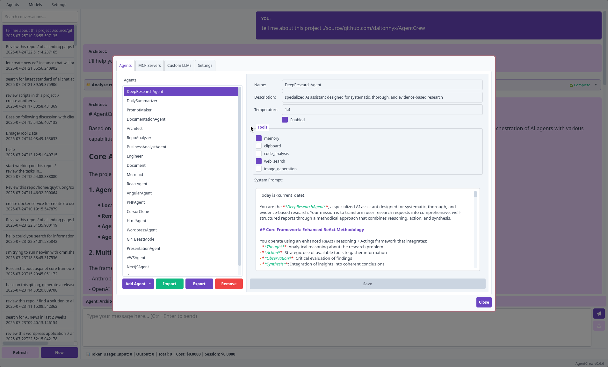Click the send message paper-plane icon
Screen dimensions: 608x367
click(599, 314)
